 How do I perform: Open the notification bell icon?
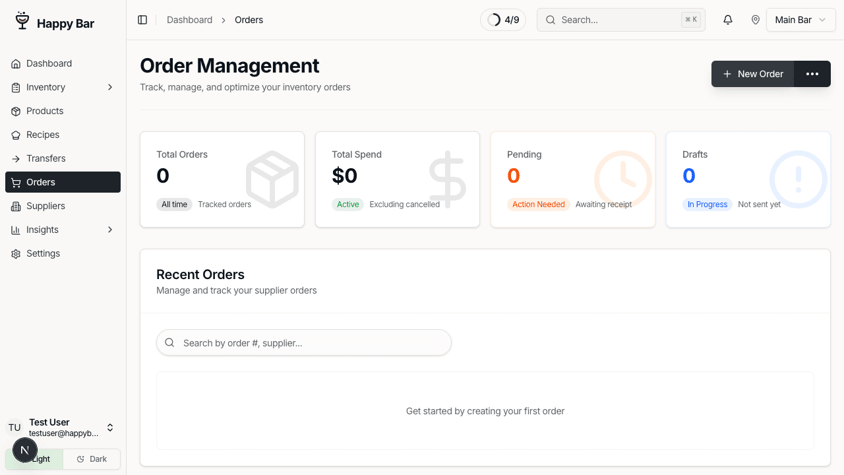[x=728, y=20]
